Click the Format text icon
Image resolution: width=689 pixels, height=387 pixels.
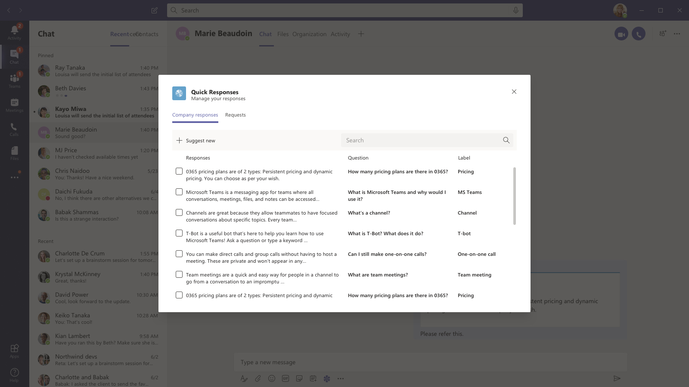244,378
